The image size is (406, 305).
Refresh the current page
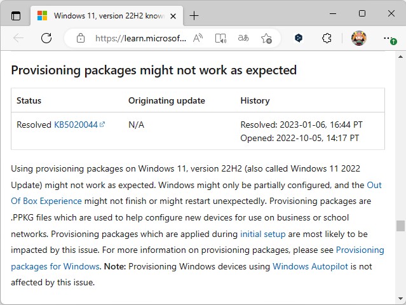click(46, 38)
